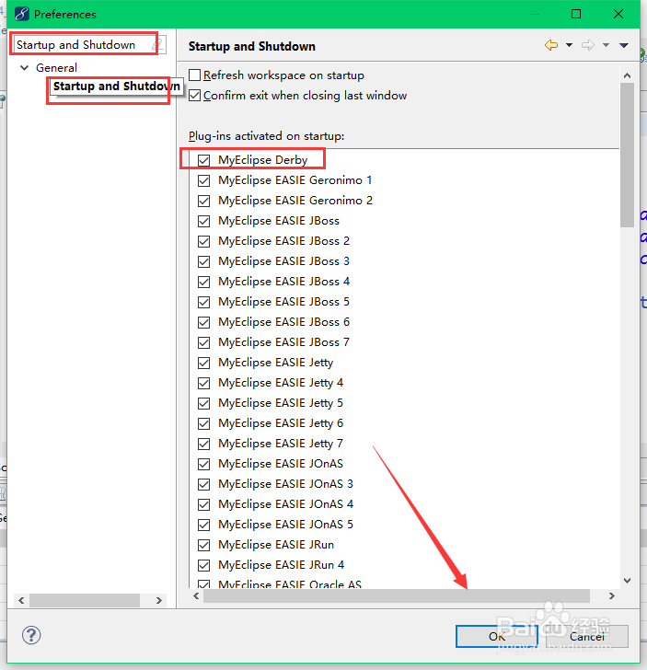This screenshot has height=670, width=647.
Task: Click the Plug-ins activated on startup label
Action: click(266, 136)
